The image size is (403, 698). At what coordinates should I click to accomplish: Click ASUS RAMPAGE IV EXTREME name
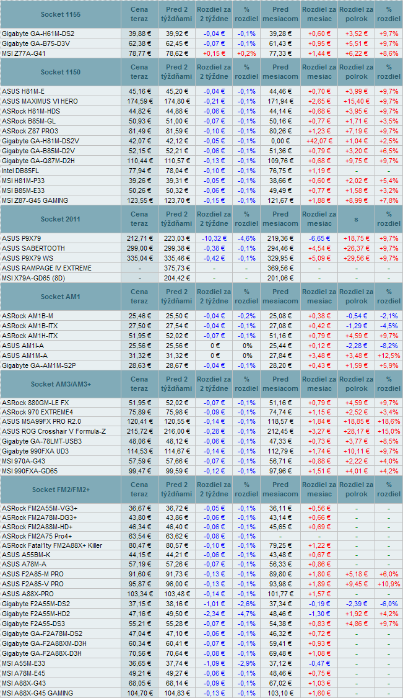click(46, 268)
